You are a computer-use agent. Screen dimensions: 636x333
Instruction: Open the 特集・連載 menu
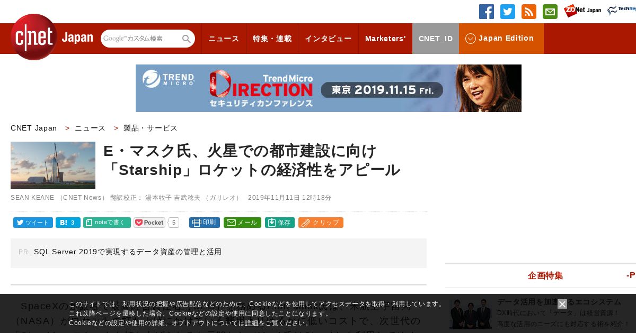pos(272,39)
